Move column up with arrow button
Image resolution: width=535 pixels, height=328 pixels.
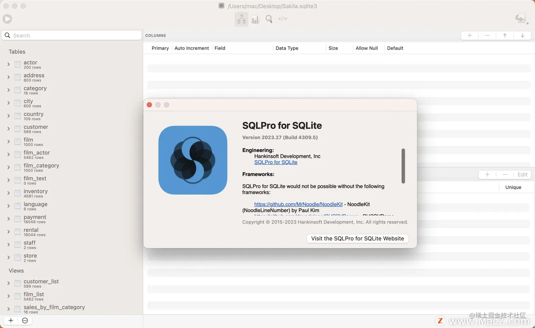click(505, 35)
